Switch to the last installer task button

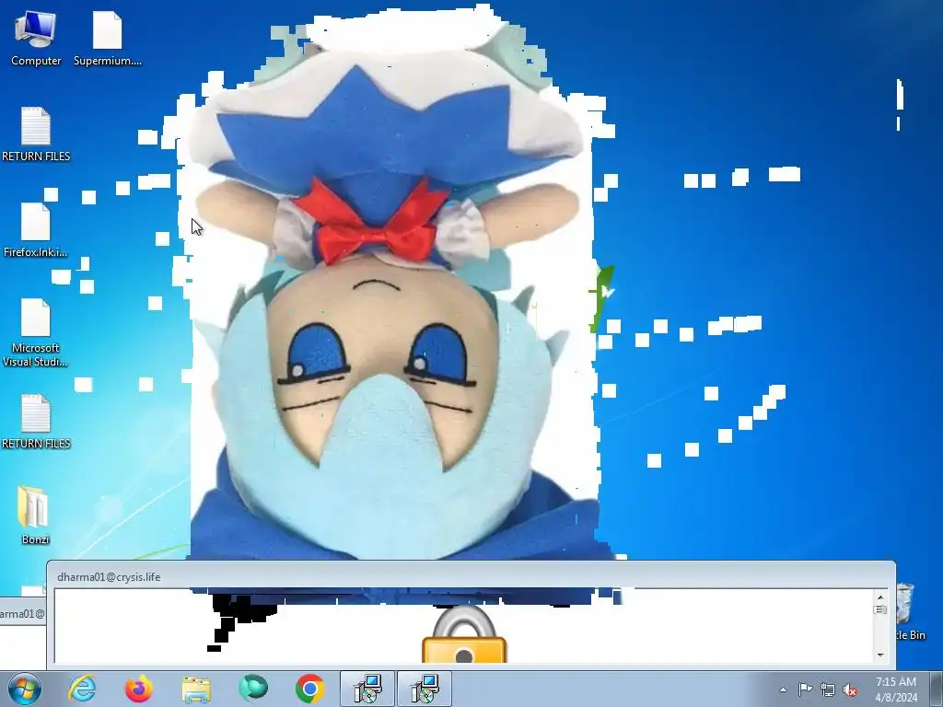tap(425, 689)
